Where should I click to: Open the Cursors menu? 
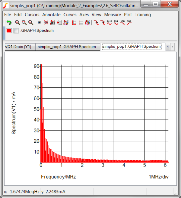tap(32, 15)
